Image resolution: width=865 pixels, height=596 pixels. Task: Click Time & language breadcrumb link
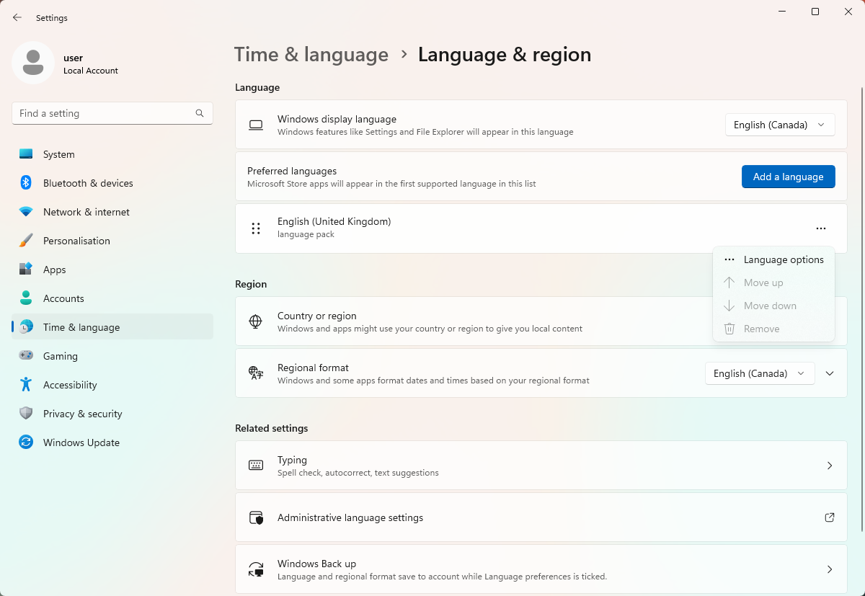311,55
